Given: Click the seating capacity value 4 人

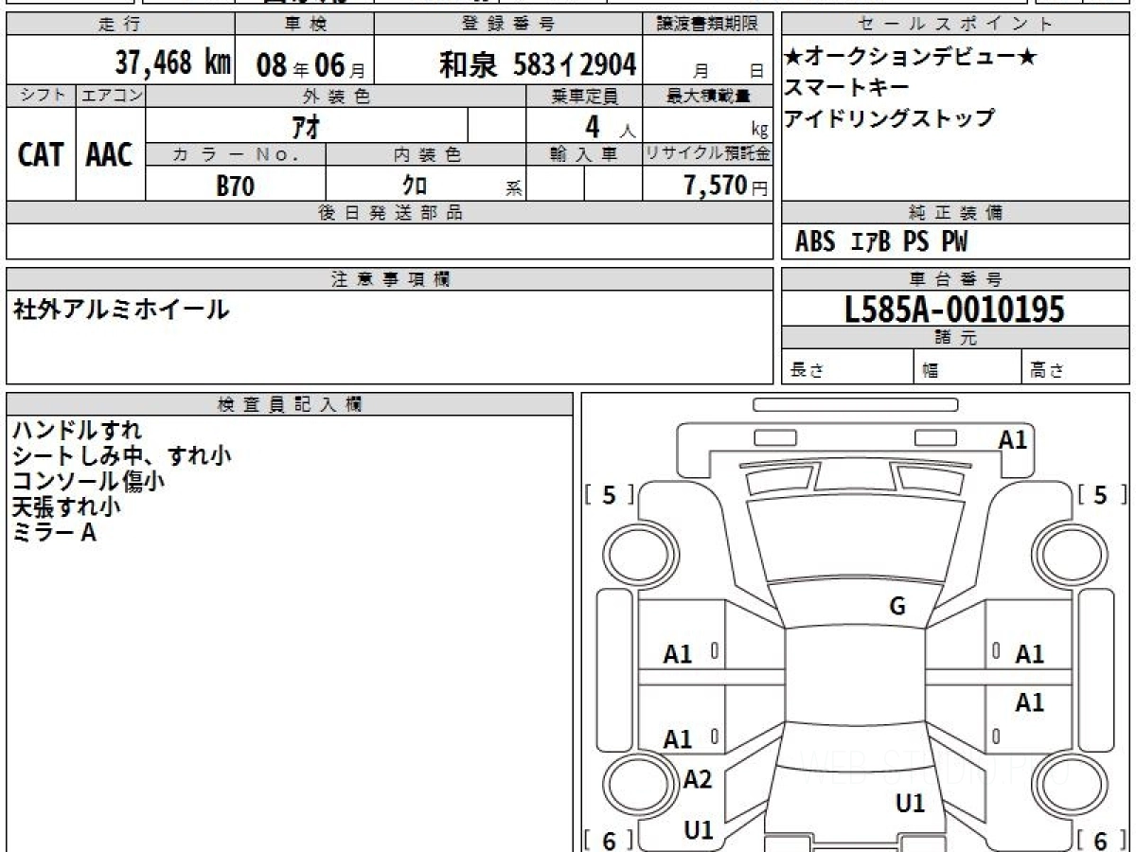Looking at the screenshot, I should coord(611,126).
